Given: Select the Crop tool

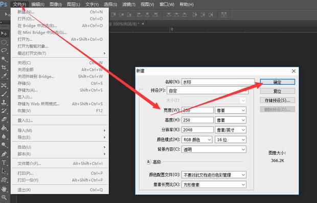Looking at the screenshot, I should [4, 67].
